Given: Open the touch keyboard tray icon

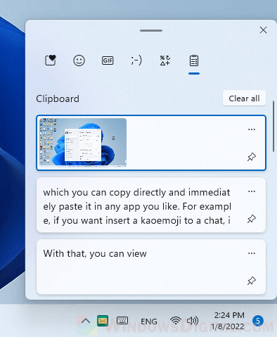Looking at the screenshot, I should pos(122,321).
